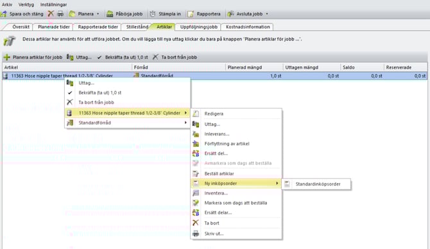Viewport: 430px width, 249px height.
Task: Click Ta bort från jobb toolbar button
Action: 175,57
